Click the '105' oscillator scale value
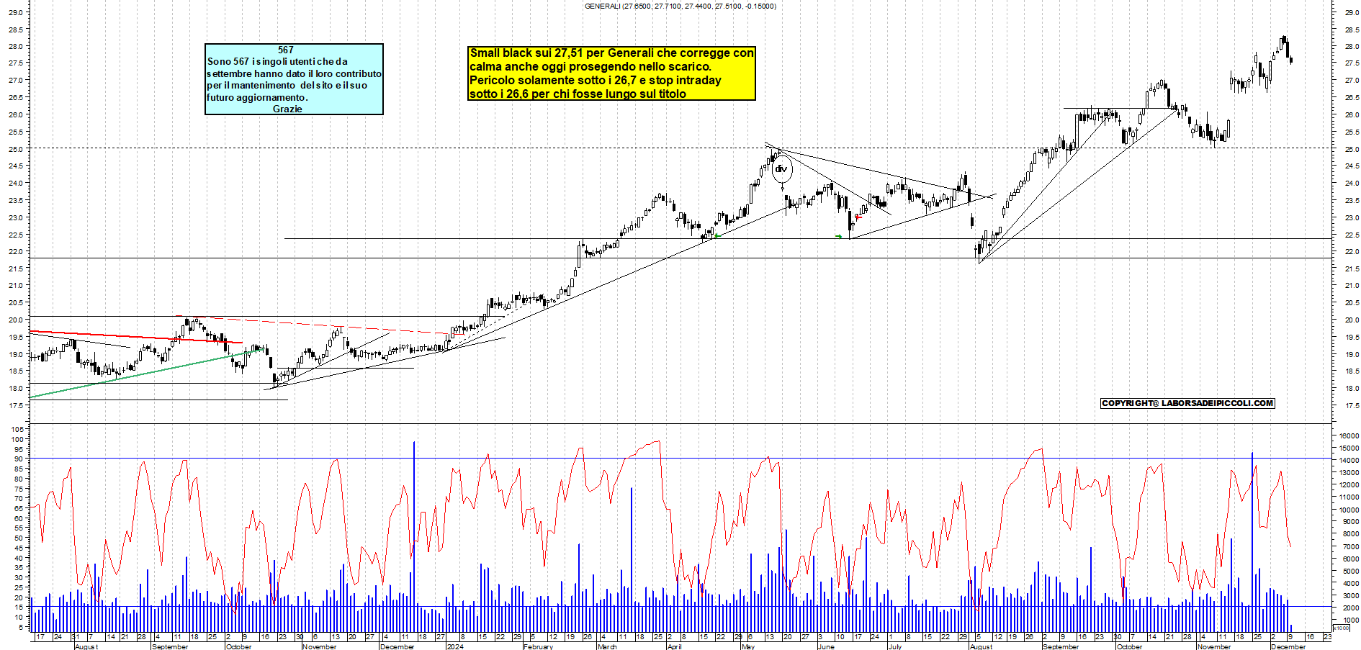The width and height of the screenshot is (1361, 650). [18, 429]
